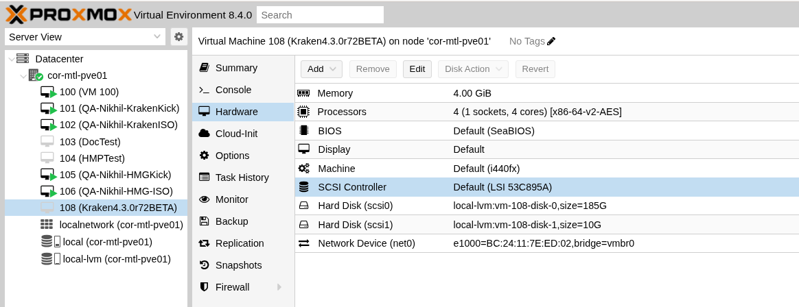Open the Server View dropdown

click(x=85, y=36)
